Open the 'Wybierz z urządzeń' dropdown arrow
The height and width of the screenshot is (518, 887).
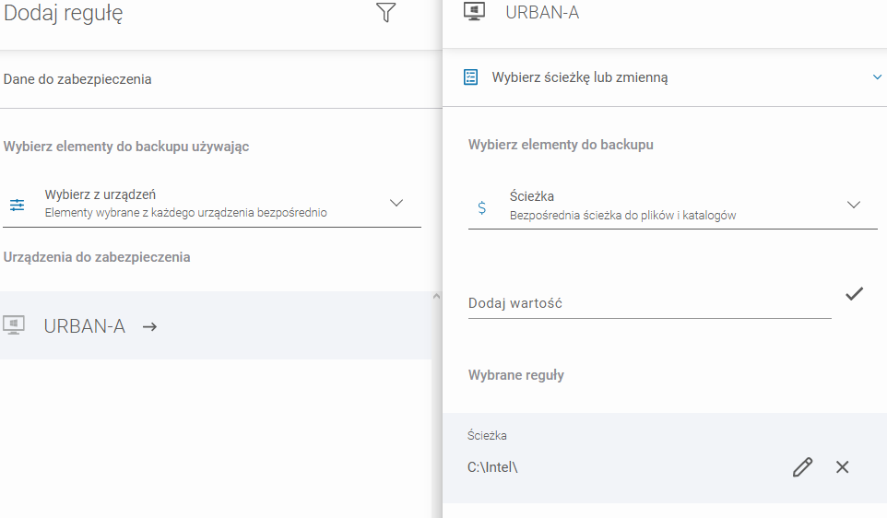(396, 203)
